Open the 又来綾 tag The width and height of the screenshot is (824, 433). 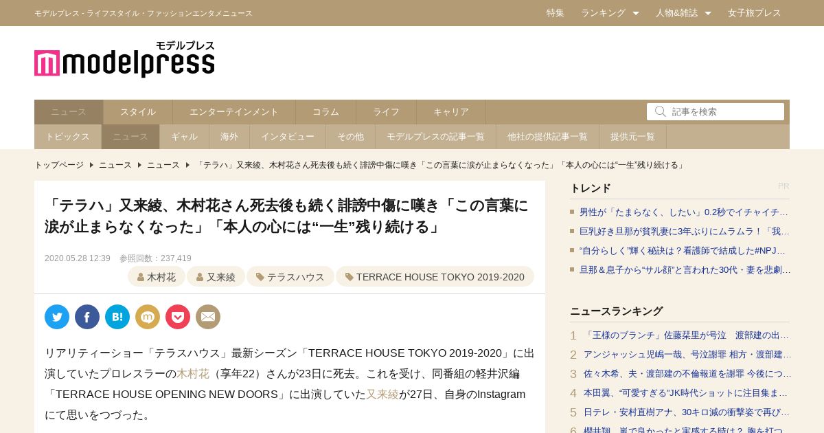pos(216,276)
